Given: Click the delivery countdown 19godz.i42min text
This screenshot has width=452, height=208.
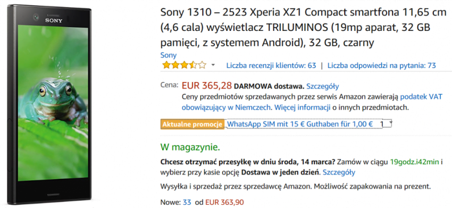Looking at the screenshot, I should [415, 162].
